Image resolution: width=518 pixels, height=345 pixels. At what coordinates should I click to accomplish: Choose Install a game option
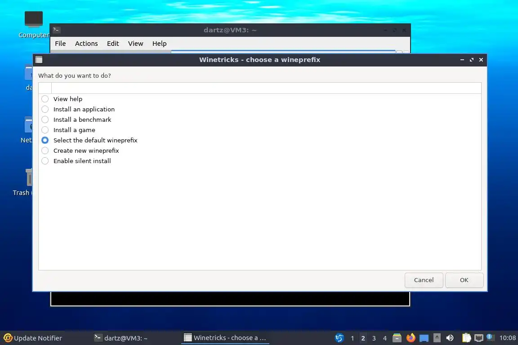(x=45, y=130)
